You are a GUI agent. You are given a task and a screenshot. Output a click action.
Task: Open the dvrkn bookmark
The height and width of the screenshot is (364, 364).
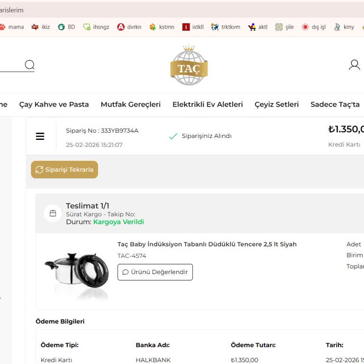(129, 27)
